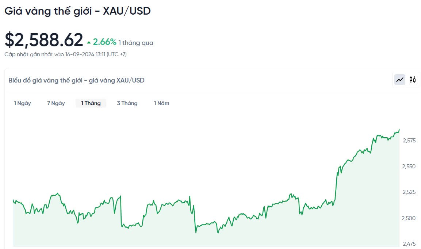This screenshot has width=421, height=249.
Task: Select the 1 Ngày time range
Action: click(x=22, y=103)
